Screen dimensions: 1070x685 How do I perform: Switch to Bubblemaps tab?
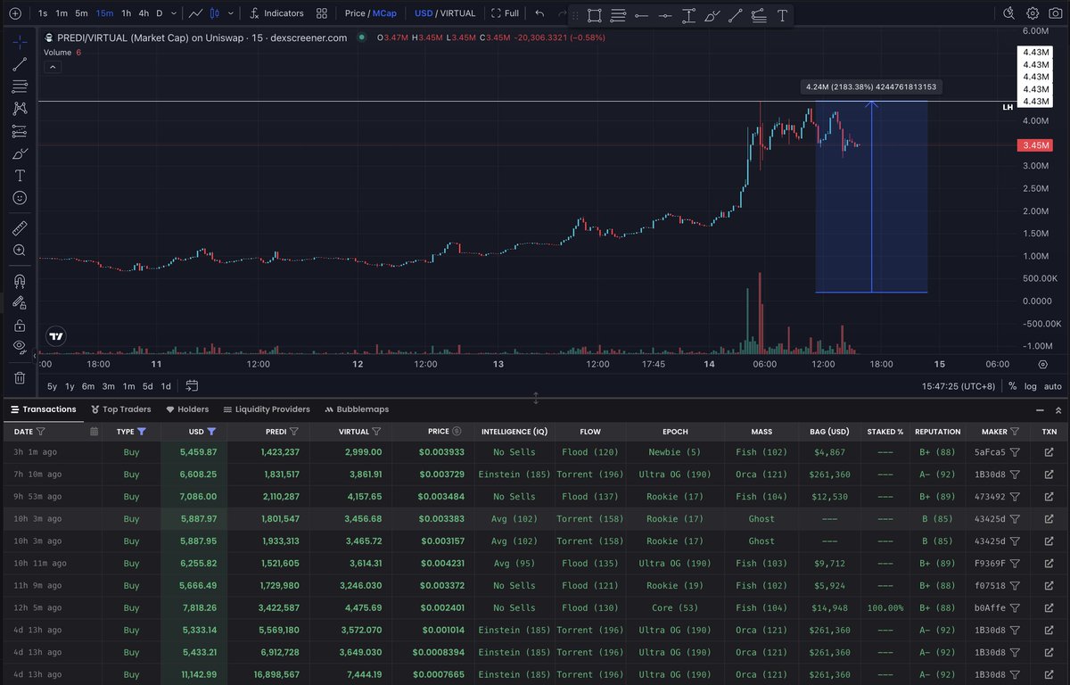click(357, 409)
